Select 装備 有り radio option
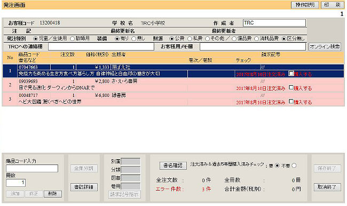The width and height of the screenshot is (347, 206). [117, 39]
